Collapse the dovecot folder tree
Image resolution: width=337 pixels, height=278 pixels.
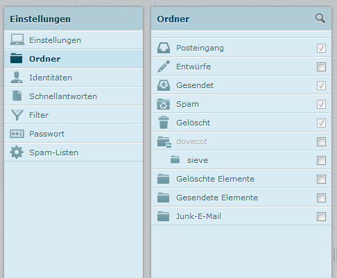click(x=169, y=145)
